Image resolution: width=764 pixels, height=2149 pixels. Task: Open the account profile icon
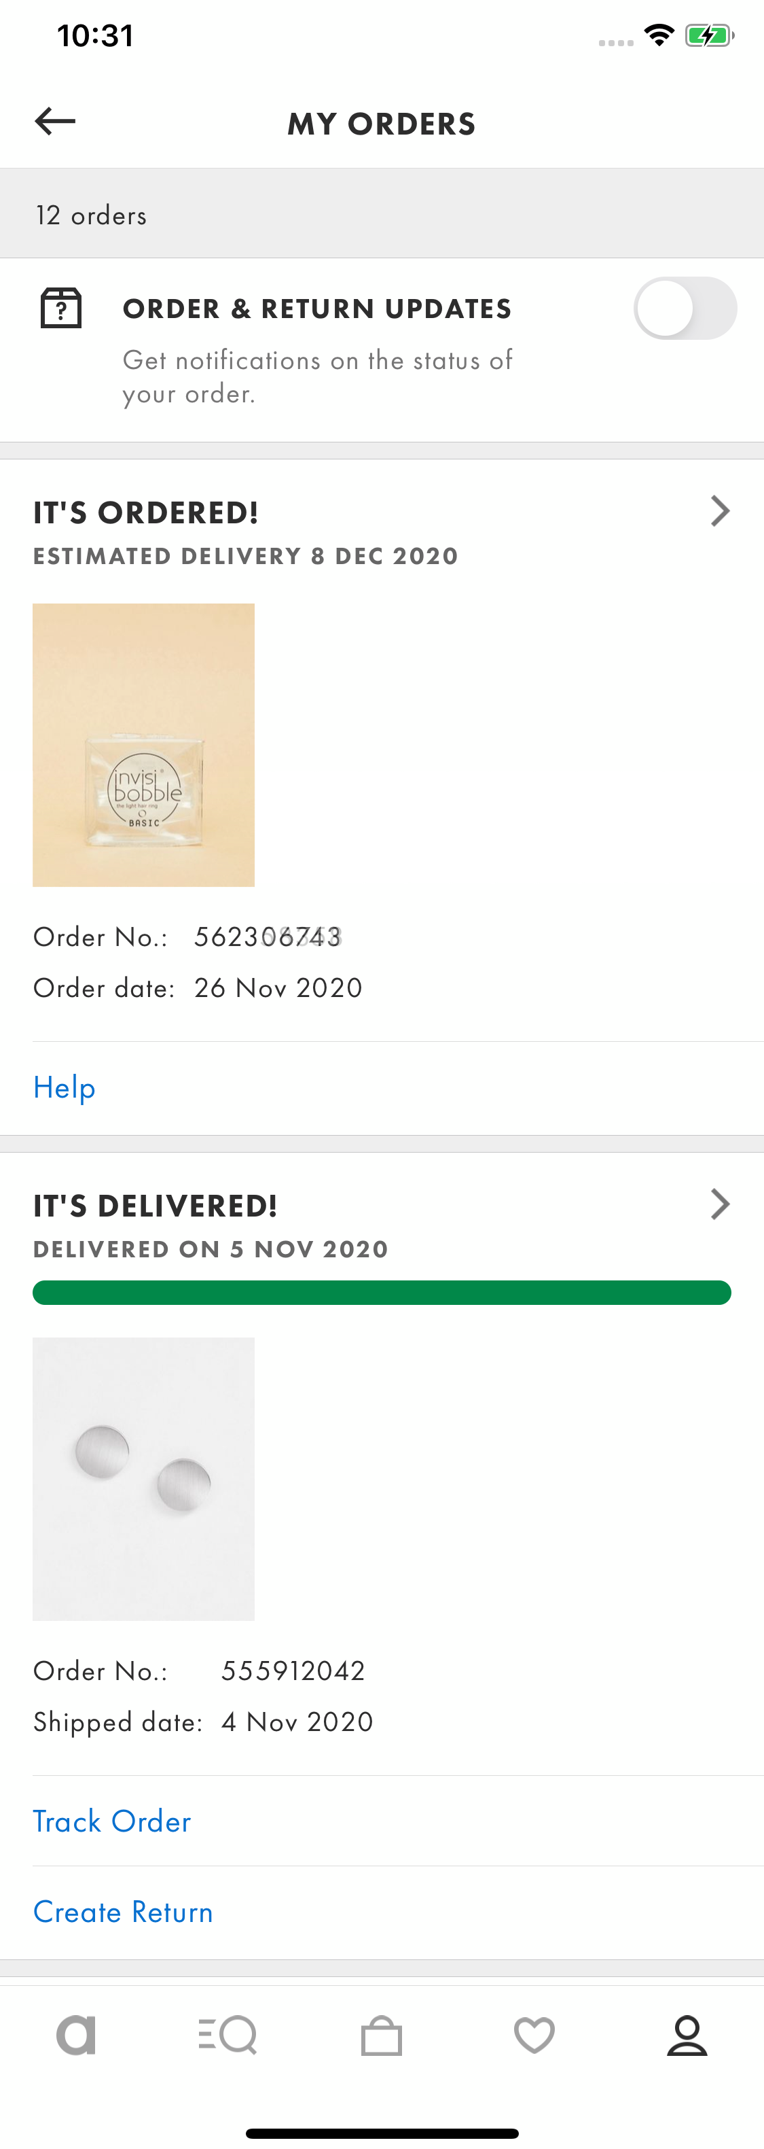point(687,2034)
